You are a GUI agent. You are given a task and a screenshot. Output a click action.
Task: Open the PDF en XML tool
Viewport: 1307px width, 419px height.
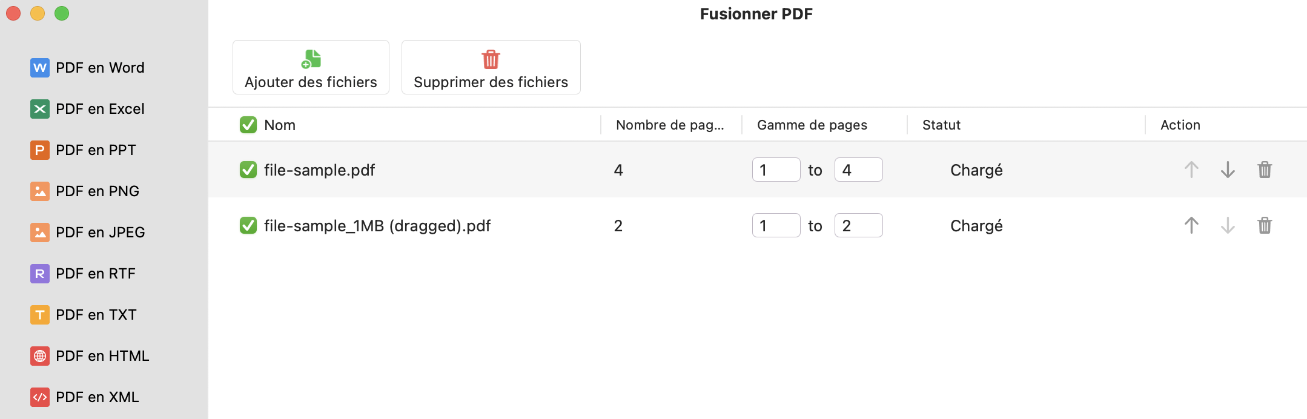pos(97,397)
